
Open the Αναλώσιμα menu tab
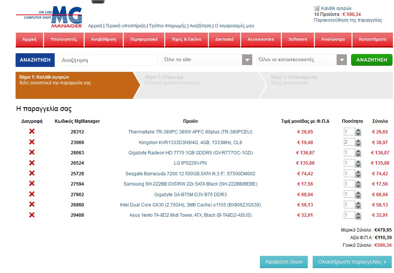point(333,40)
